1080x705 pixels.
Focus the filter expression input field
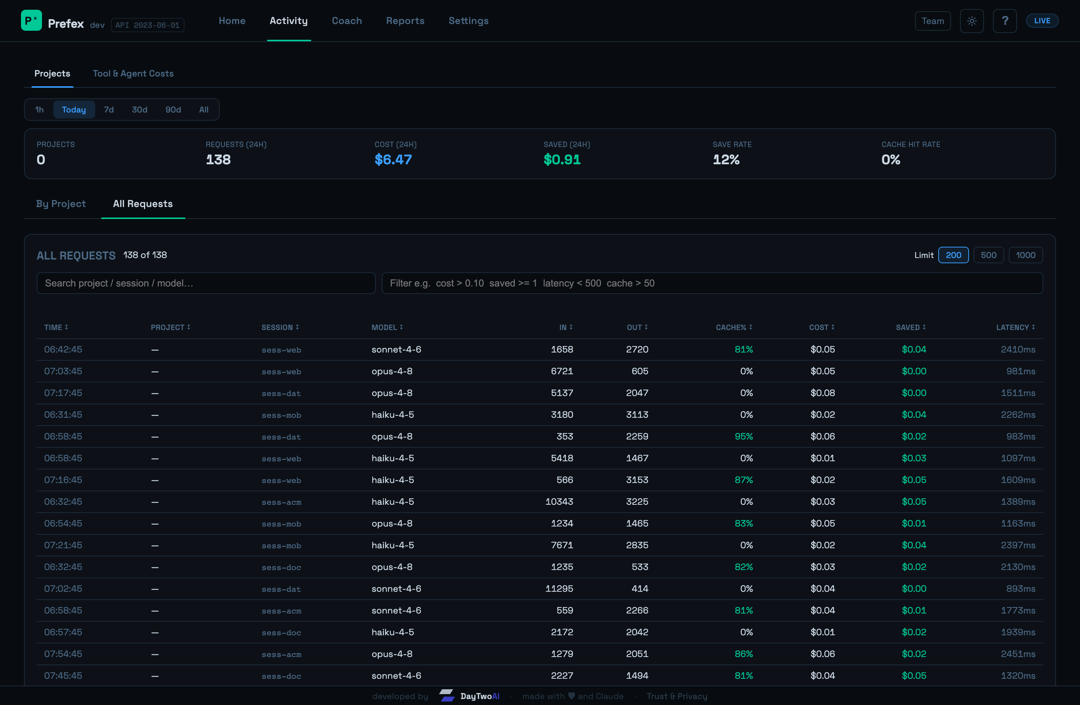pos(712,283)
